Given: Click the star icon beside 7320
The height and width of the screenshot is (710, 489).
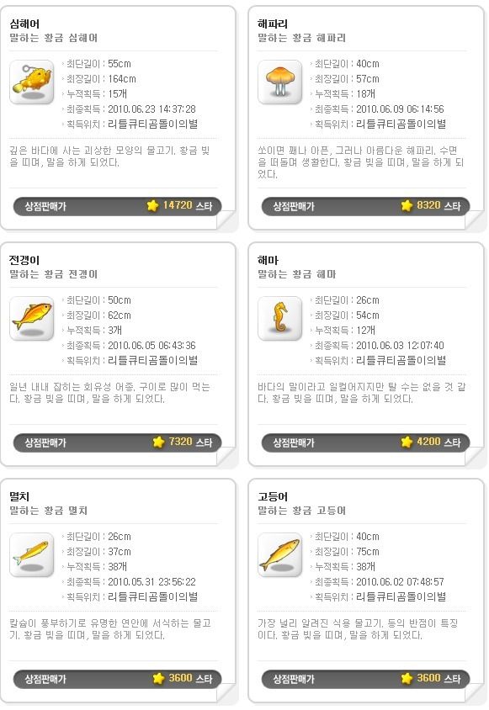Looking at the screenshot, I should click(x=158, y=442).
